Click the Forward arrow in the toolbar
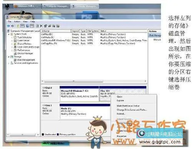The height and width of the screenshot is (149, 192). 13,26
